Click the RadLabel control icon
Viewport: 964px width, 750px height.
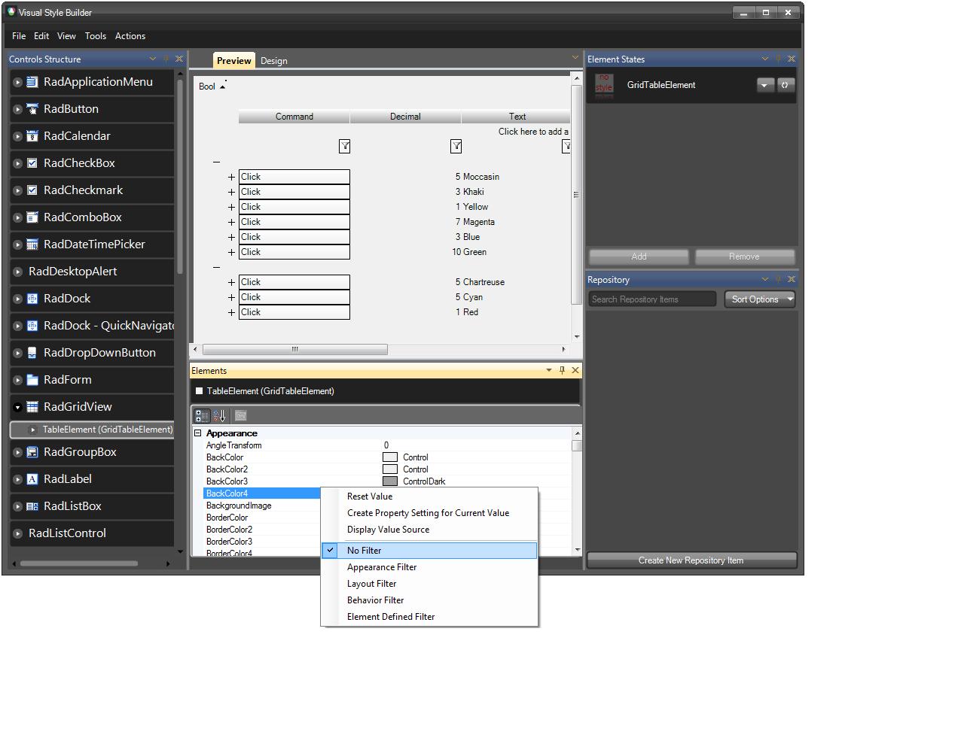click(32, 479)
